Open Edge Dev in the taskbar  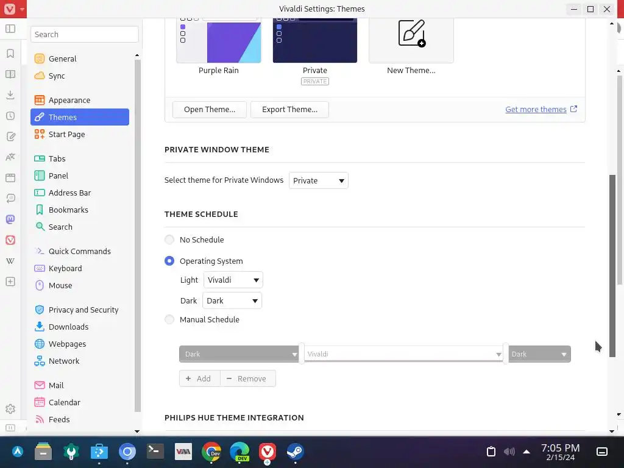pos(239,452)
